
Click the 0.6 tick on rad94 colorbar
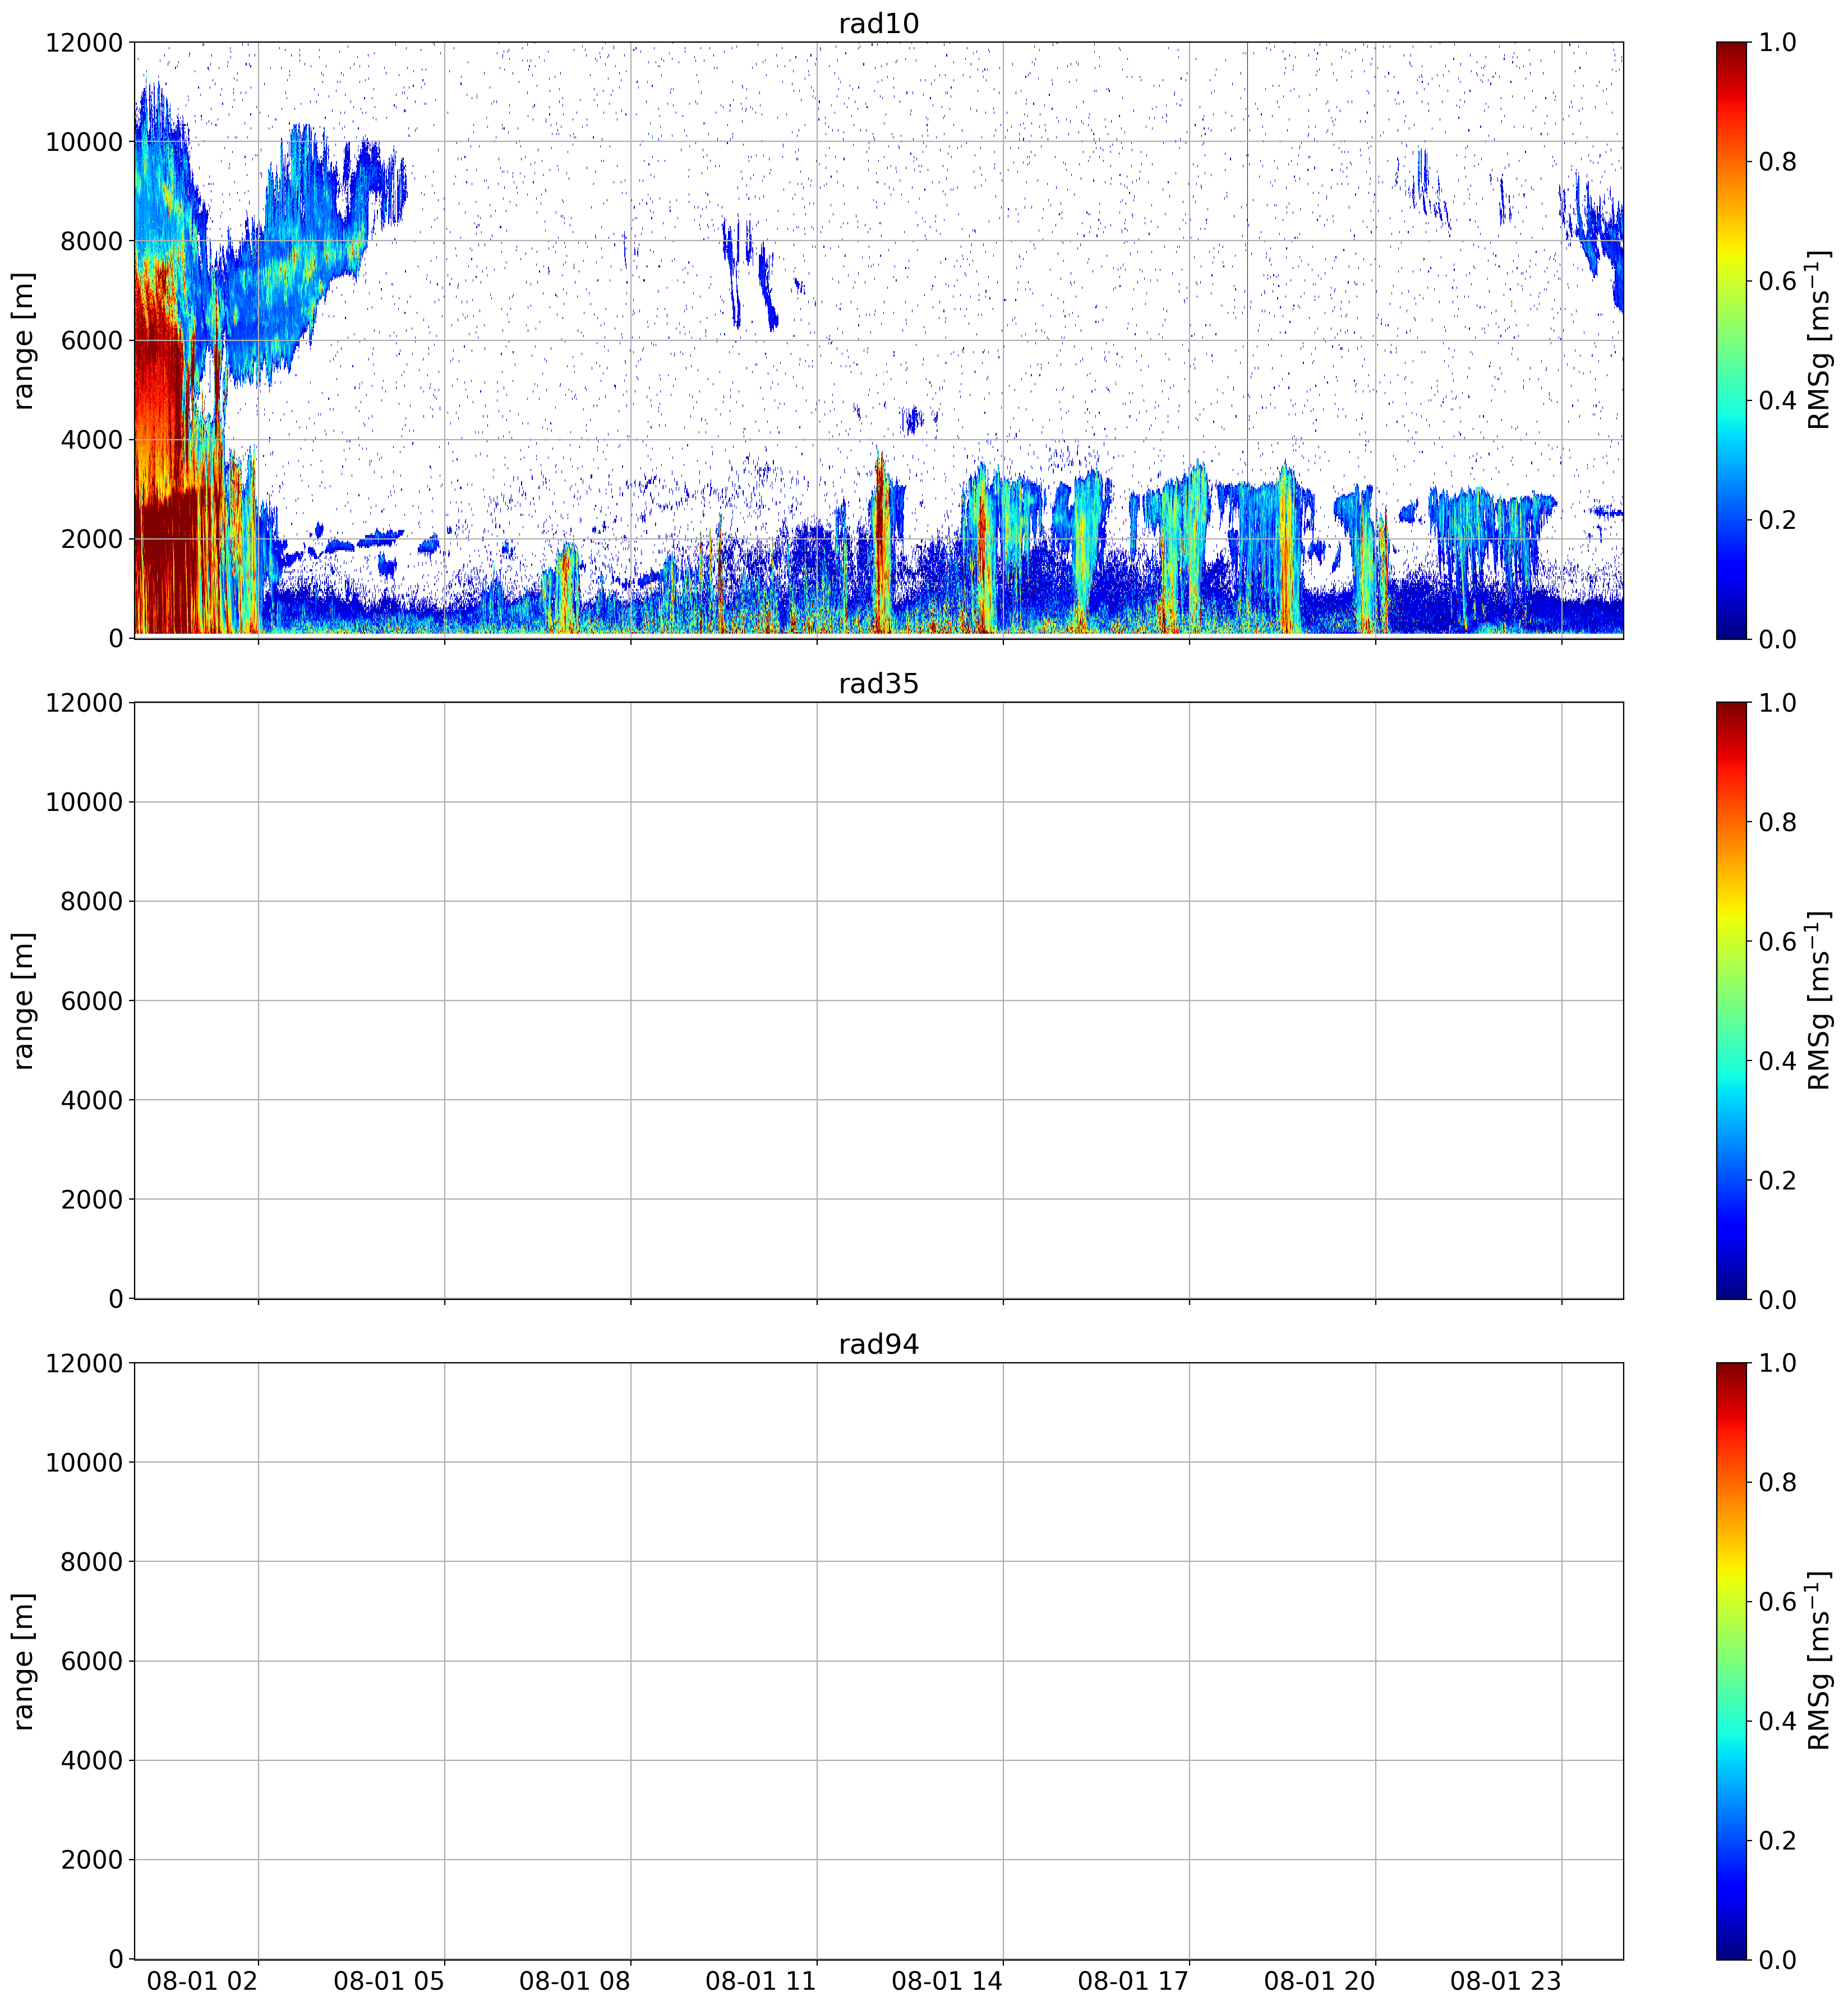(x=1777, y=1602)
